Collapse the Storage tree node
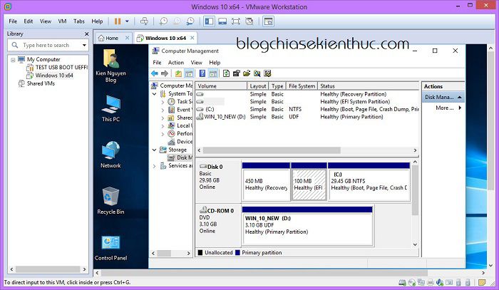This screenshot has width=499, height=290. point(155,150)
